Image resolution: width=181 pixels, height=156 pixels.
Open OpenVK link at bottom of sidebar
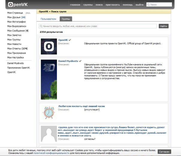[11, 72]
